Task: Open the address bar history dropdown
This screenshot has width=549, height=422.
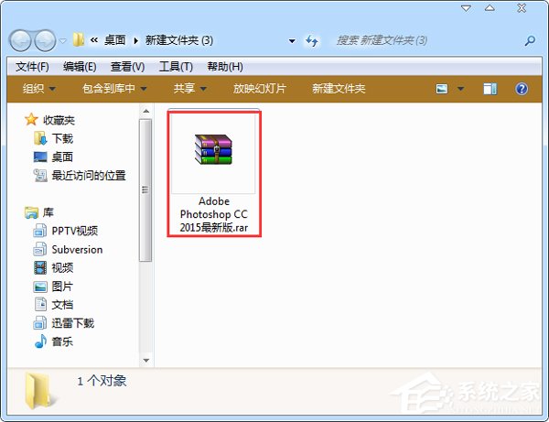Action: tap(292, 40)
